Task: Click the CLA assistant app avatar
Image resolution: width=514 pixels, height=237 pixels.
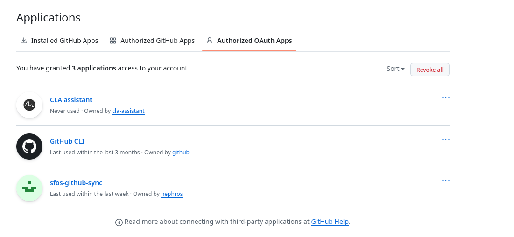Action: (29, 105)
